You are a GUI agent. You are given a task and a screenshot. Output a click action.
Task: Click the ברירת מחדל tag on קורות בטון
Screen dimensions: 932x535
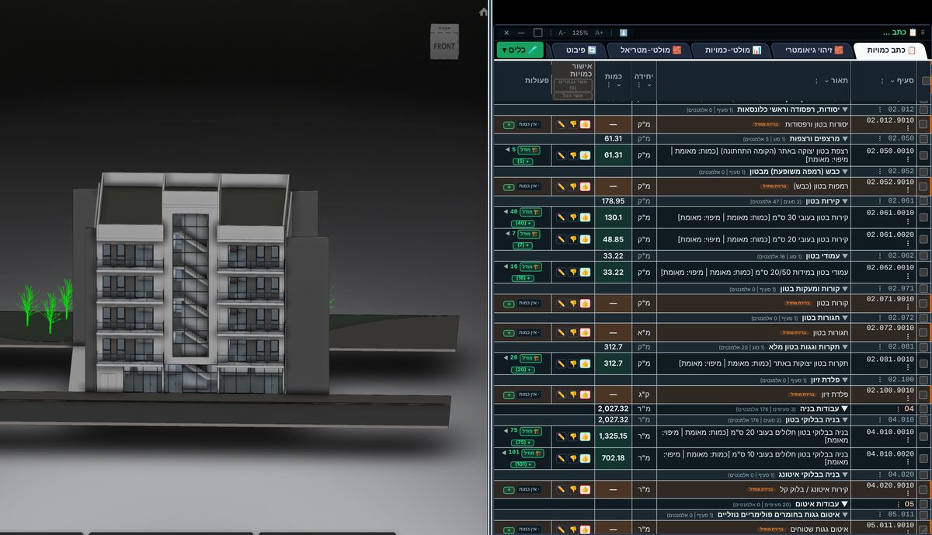tap(797, 303)
